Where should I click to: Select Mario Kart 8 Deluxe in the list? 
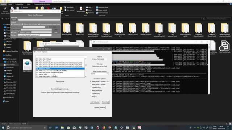tap(60, 59)
